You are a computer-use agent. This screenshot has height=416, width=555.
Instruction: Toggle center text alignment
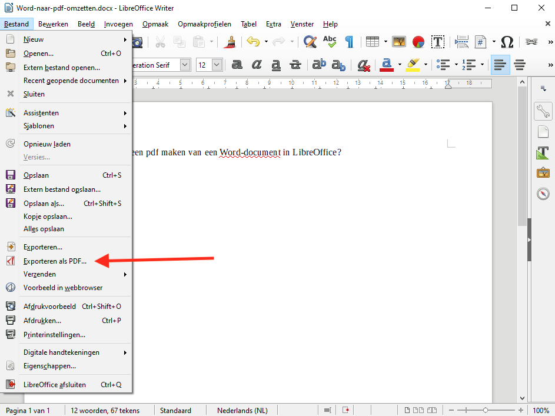point(520,65)
